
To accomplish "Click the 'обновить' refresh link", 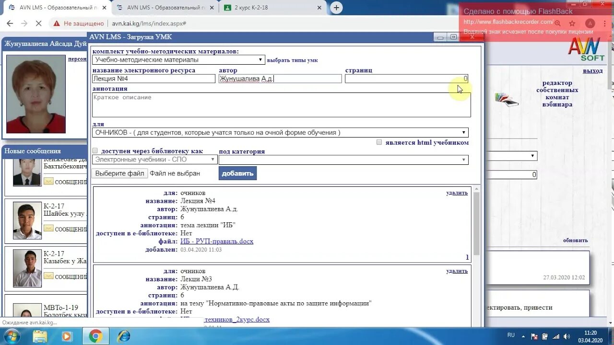I will point(576,241).
